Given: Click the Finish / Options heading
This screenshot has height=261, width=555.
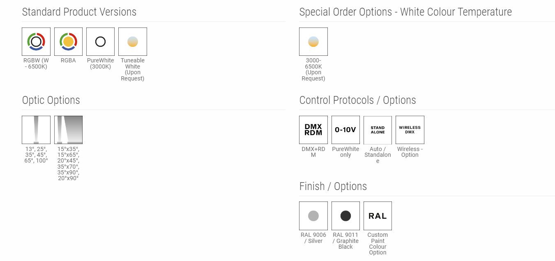Looking at the screenshot, I should point(333,186).
